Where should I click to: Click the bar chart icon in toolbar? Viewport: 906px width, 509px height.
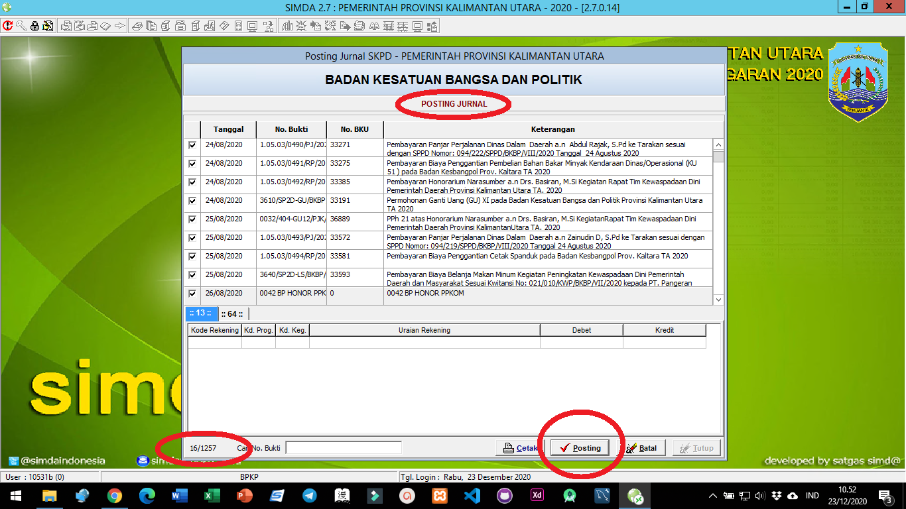coord(287,27)
